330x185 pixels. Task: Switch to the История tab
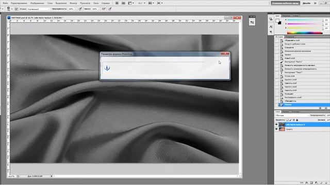(279, 36)
